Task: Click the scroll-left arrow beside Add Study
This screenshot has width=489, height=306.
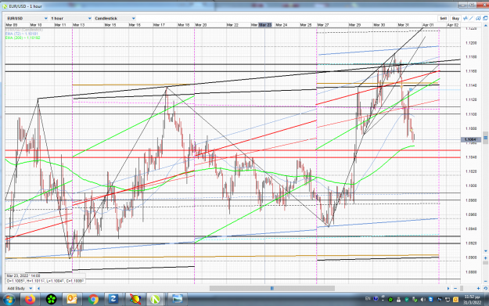Action: click(38, 288)
